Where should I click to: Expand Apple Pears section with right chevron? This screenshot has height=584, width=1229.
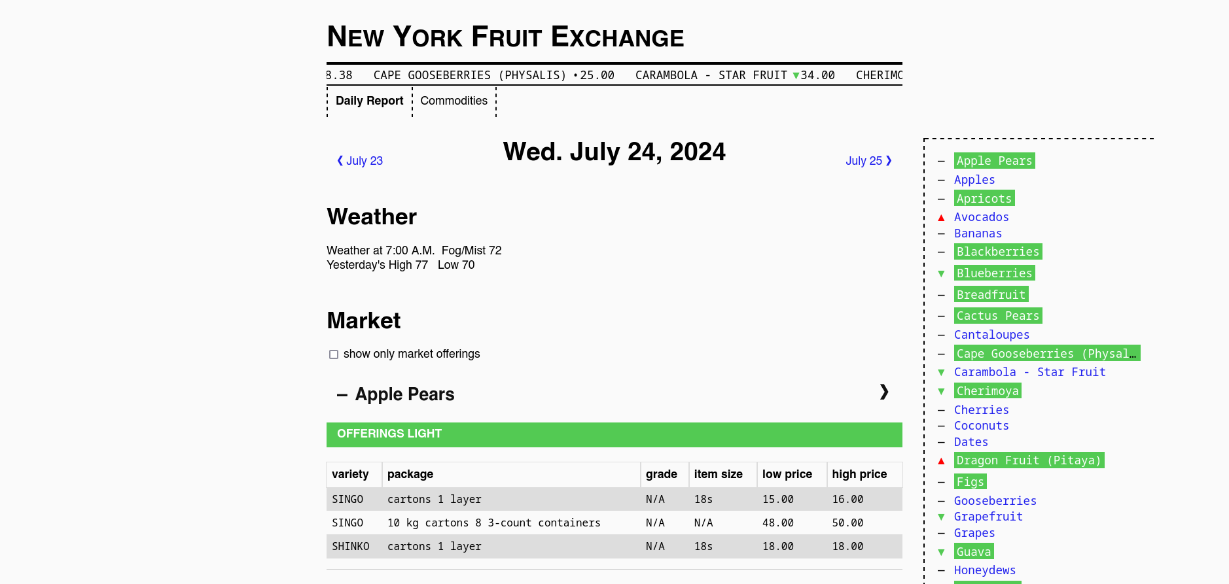pyautogui.click(x=884, y=392)
